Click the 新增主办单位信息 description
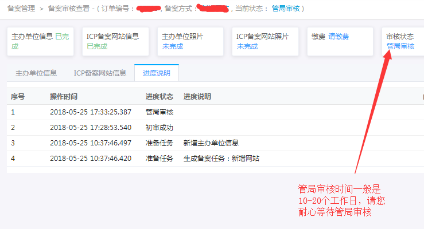Viewport: 424px width, 229px height. tap(211, 143)
